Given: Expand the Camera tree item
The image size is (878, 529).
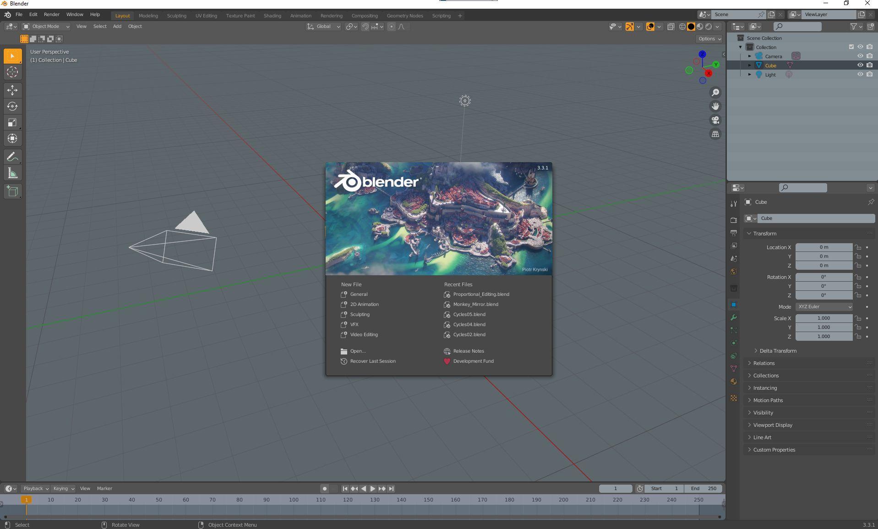Looking at the screenshot, I should (x=750, y=56).
